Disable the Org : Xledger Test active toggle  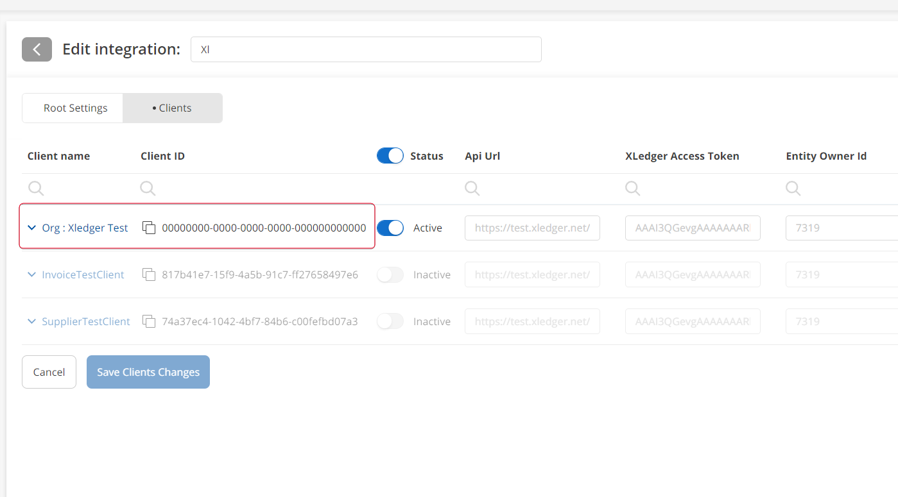tap(390, 228)
